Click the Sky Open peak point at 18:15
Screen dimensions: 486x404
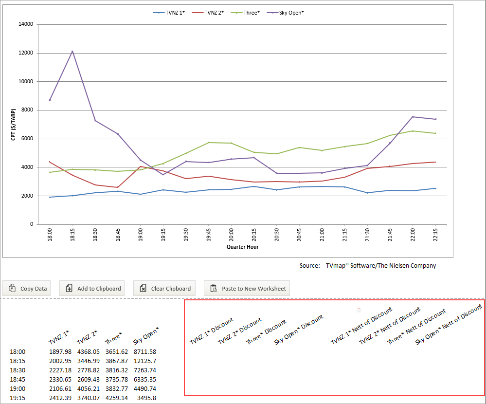(72, 52)
